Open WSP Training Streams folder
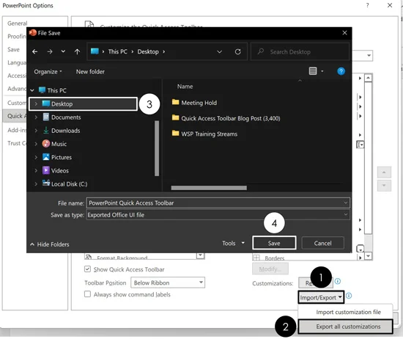Image resolution: width=403 pixels, height=339 pixels. (x=204, y=134)
